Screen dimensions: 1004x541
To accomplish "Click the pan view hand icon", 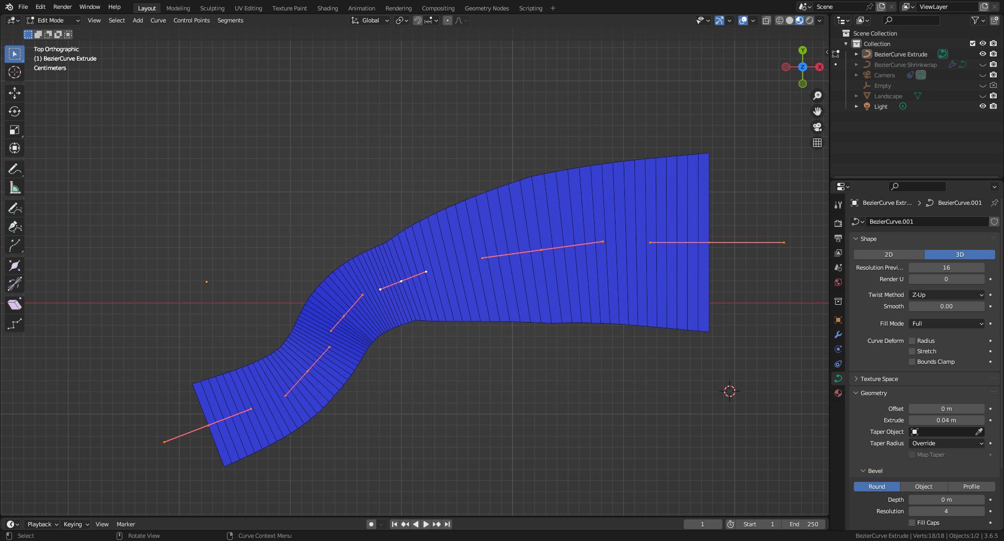I will coord(817,111).
